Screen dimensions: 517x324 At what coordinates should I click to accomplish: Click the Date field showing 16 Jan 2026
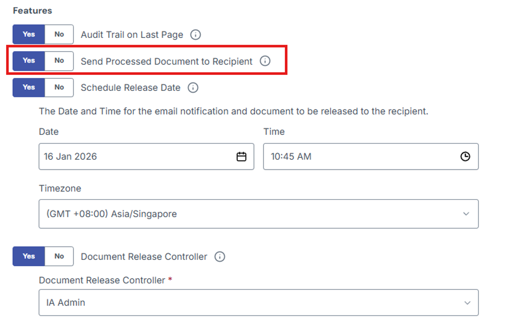point(146,156)
